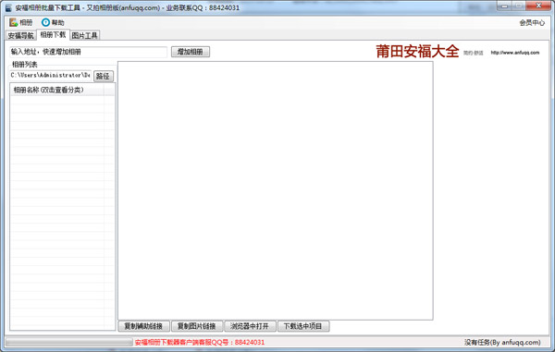Image resolution: width=555 pixels, height=352 pixels.
Task: Select the 相册下载 tab
Action: 53,34
